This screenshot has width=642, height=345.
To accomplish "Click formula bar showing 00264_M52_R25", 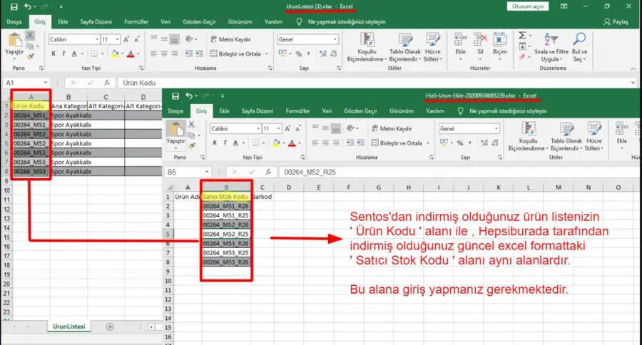I will tap(459, 172).
